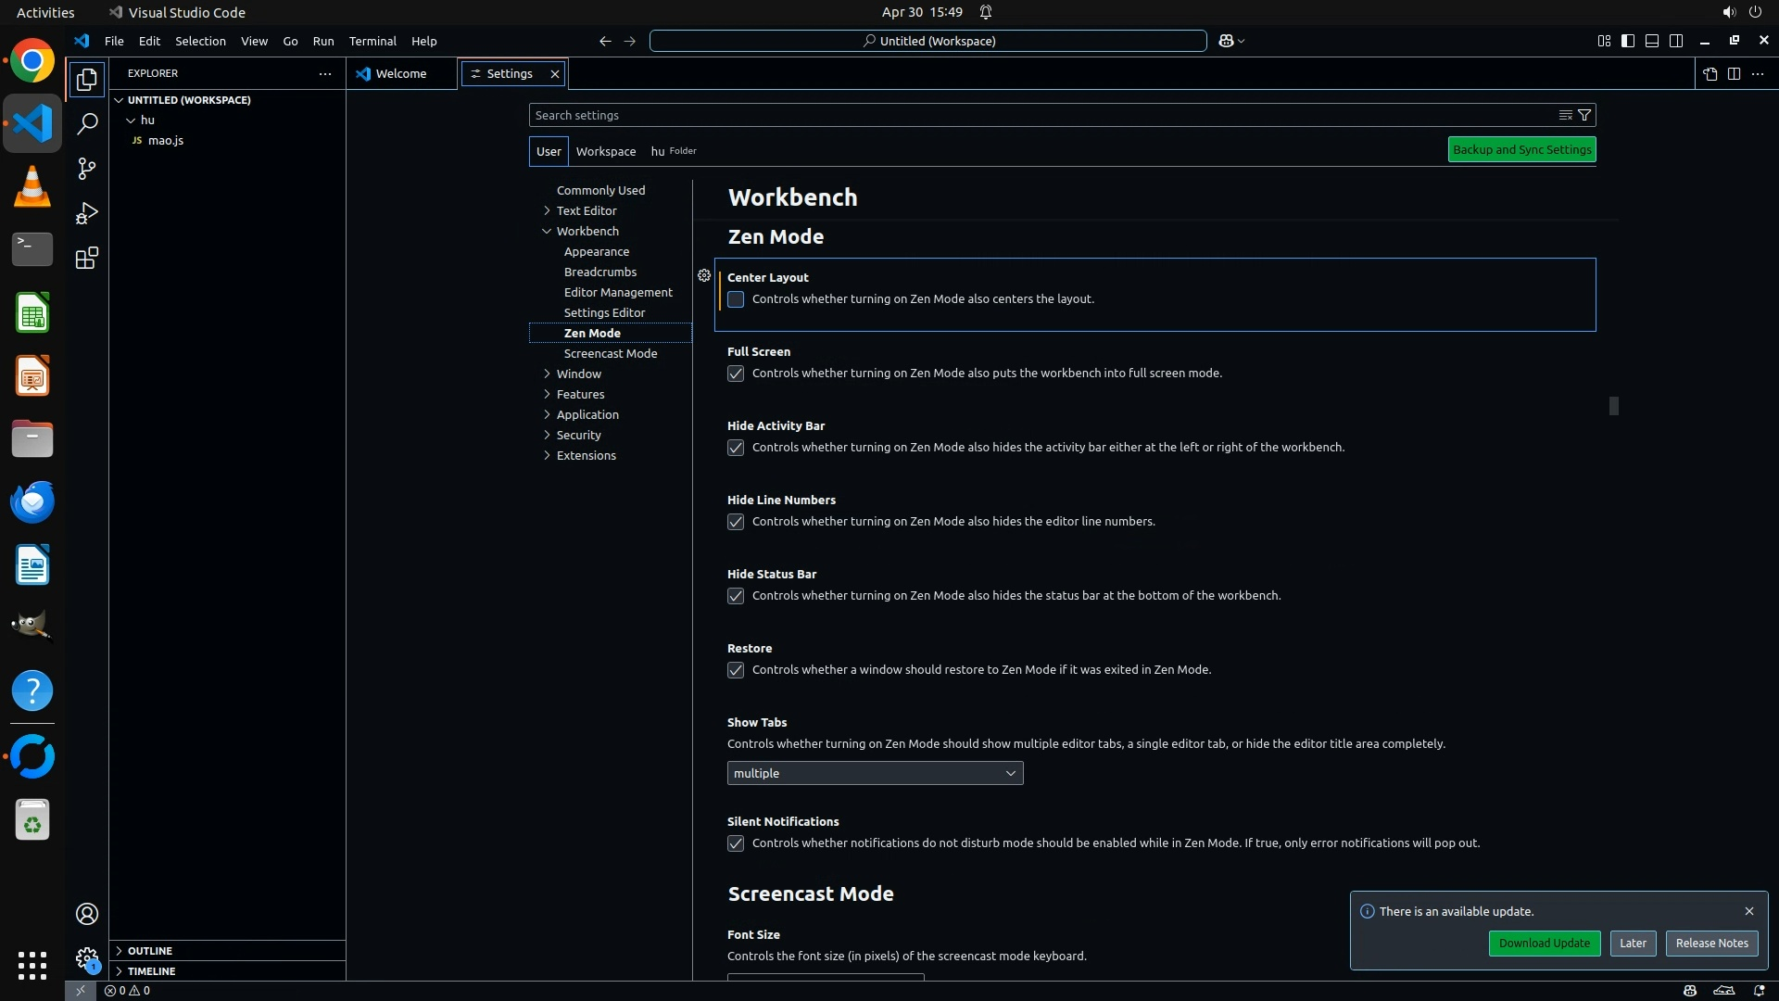The height and width of the screenshot is (1001, 1779).
Task: Expand the OUTLINE panel
Action: click(x=150, y=951)
